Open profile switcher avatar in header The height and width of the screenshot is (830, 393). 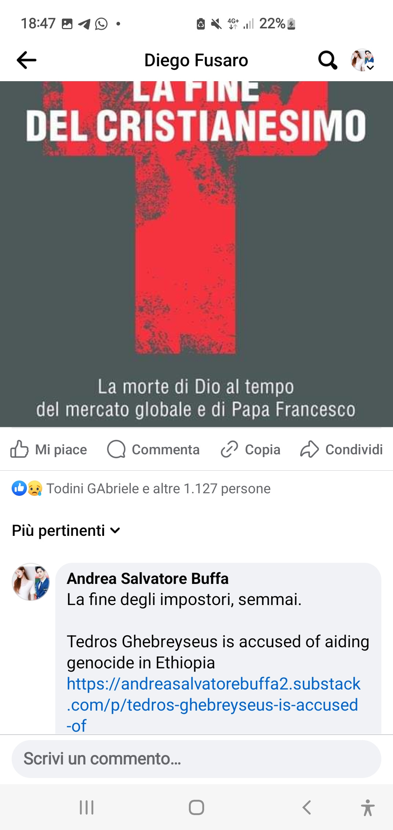point(363,60)
